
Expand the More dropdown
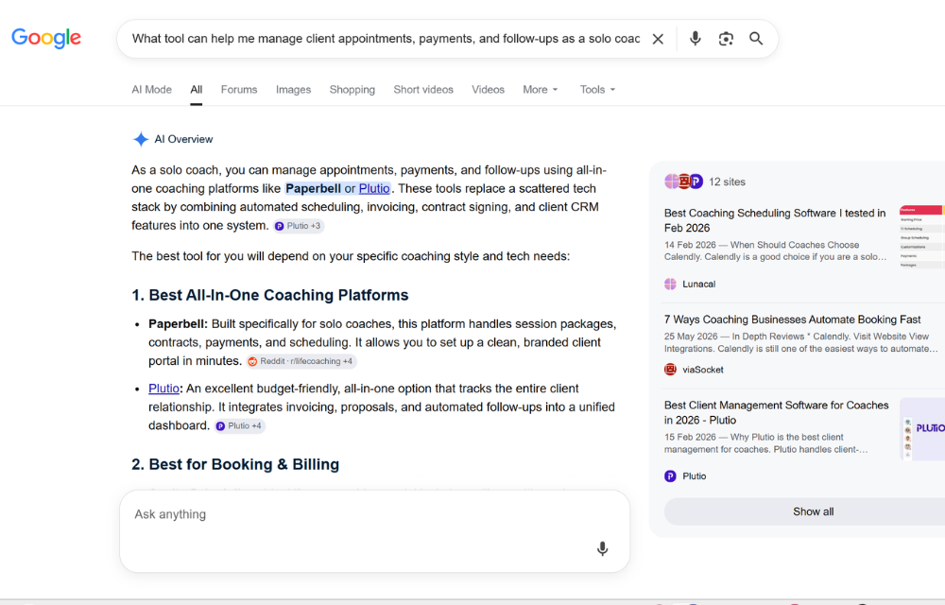[x=541, y=90]
